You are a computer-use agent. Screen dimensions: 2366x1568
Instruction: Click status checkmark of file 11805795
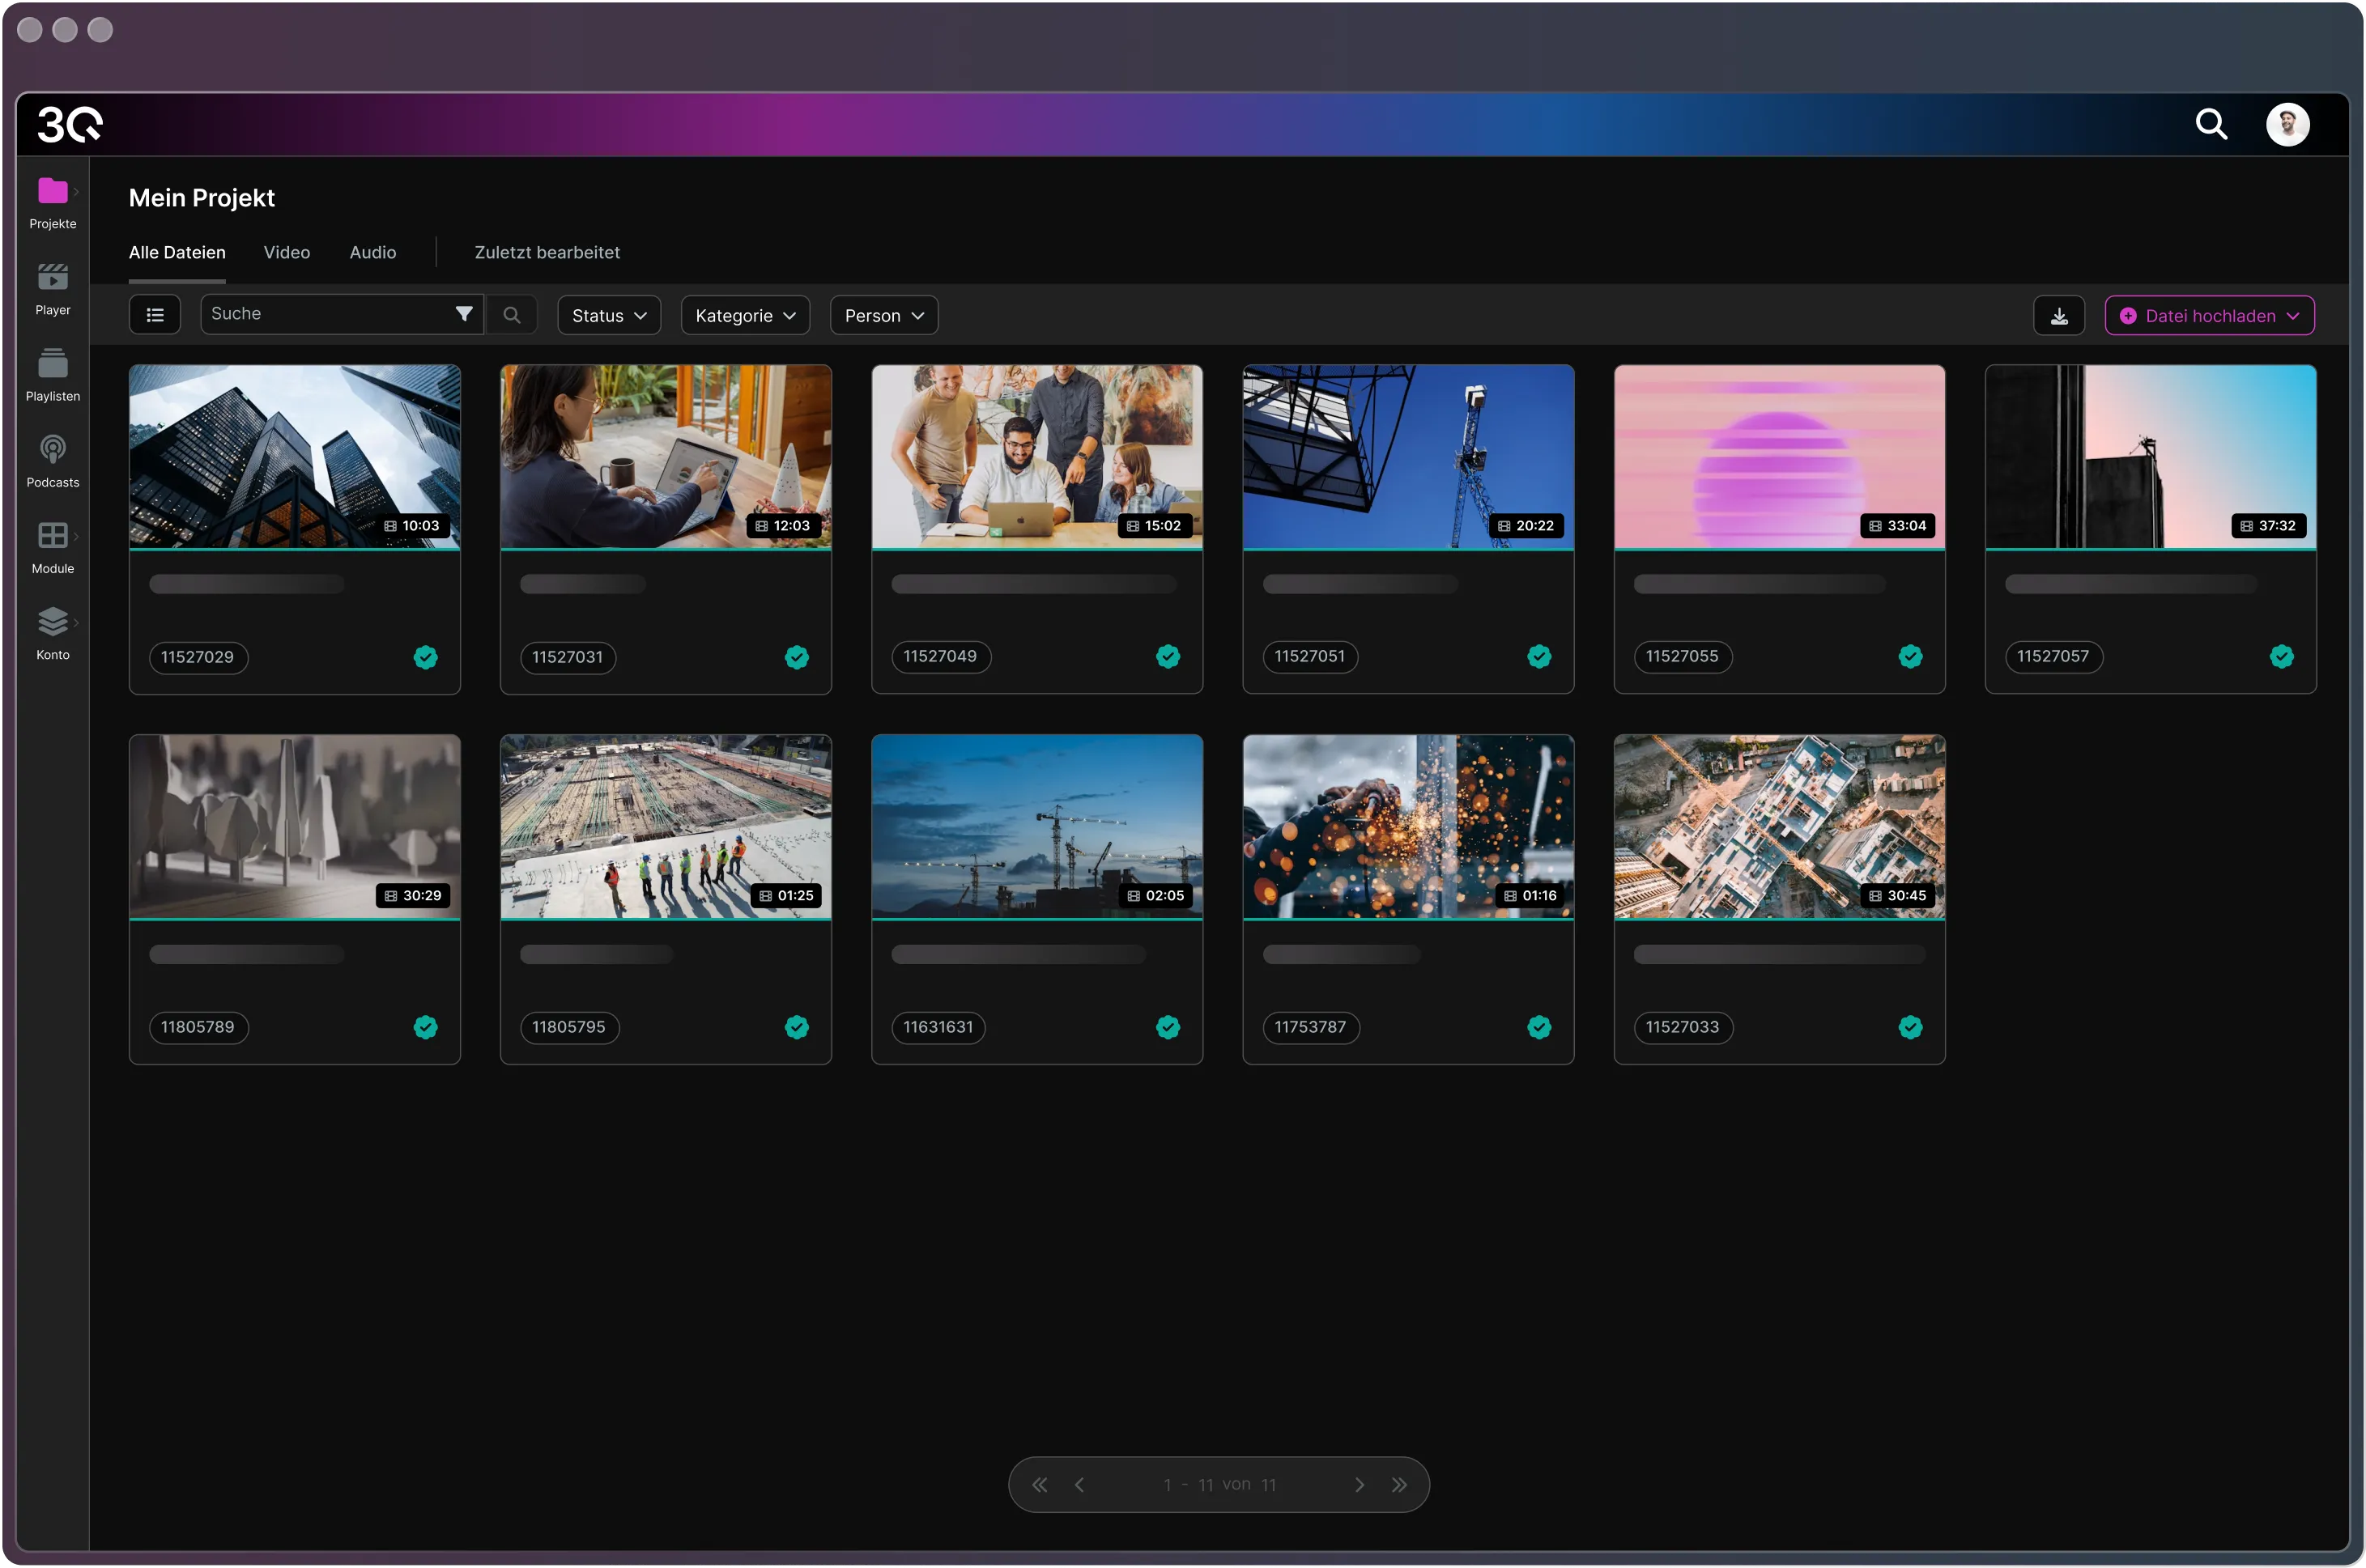[x=796, y=1027]
